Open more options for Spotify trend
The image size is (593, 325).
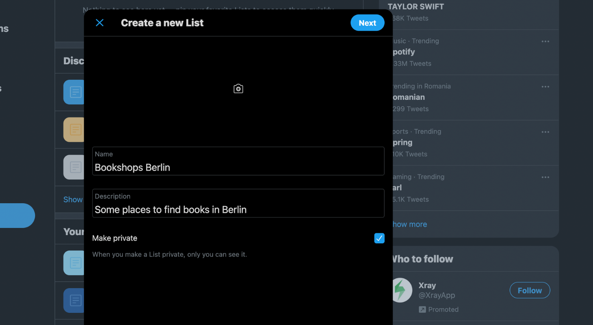pos(545,41)
